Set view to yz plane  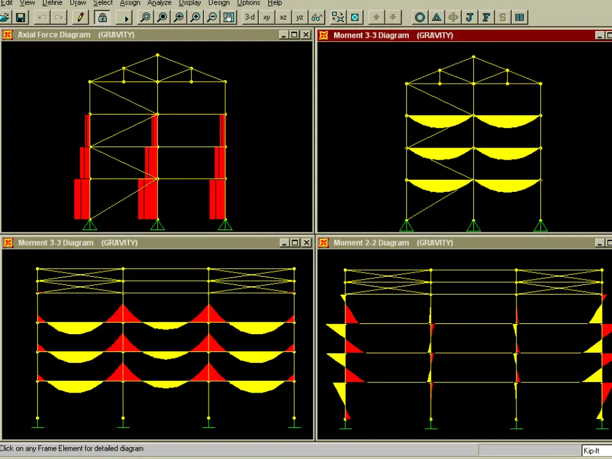click(300, 17)
